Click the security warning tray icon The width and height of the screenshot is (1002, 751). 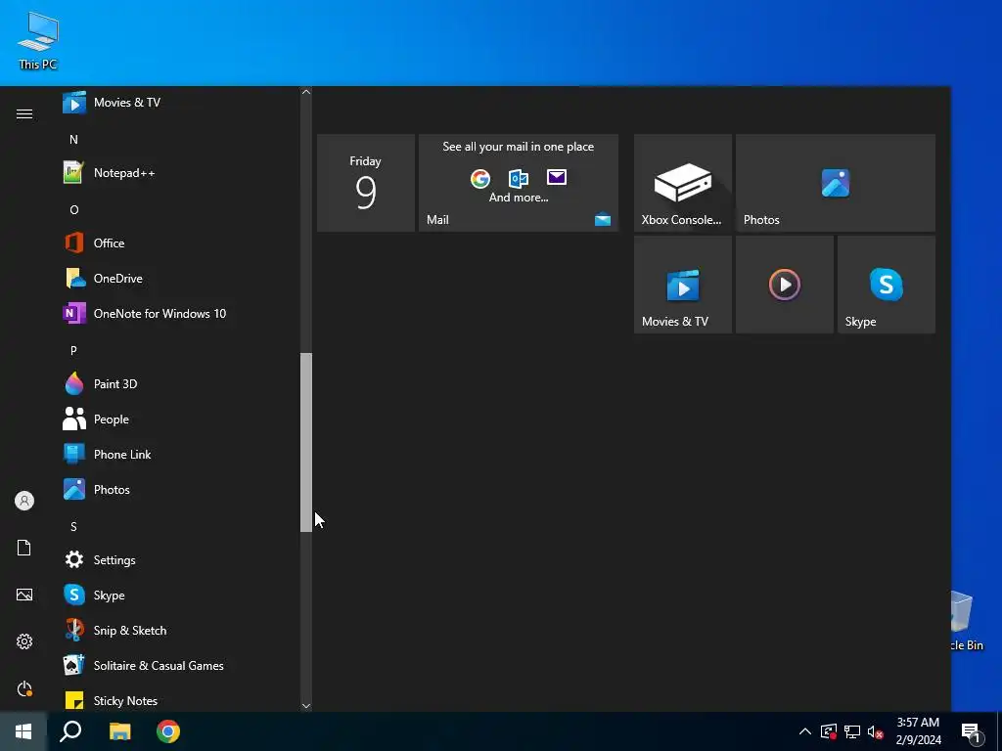click(x=828, y=731)
